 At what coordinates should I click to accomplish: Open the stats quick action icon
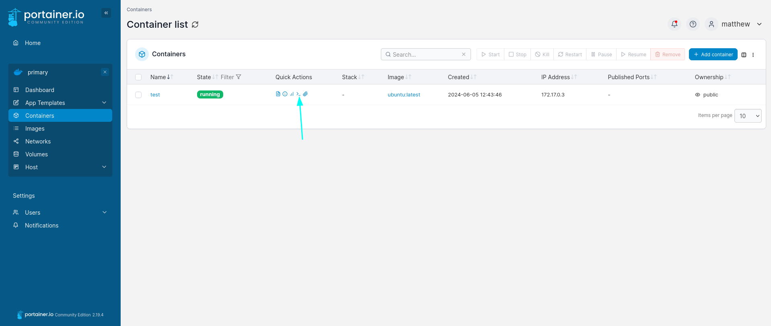pyautogui.click(x=292, y=94)
